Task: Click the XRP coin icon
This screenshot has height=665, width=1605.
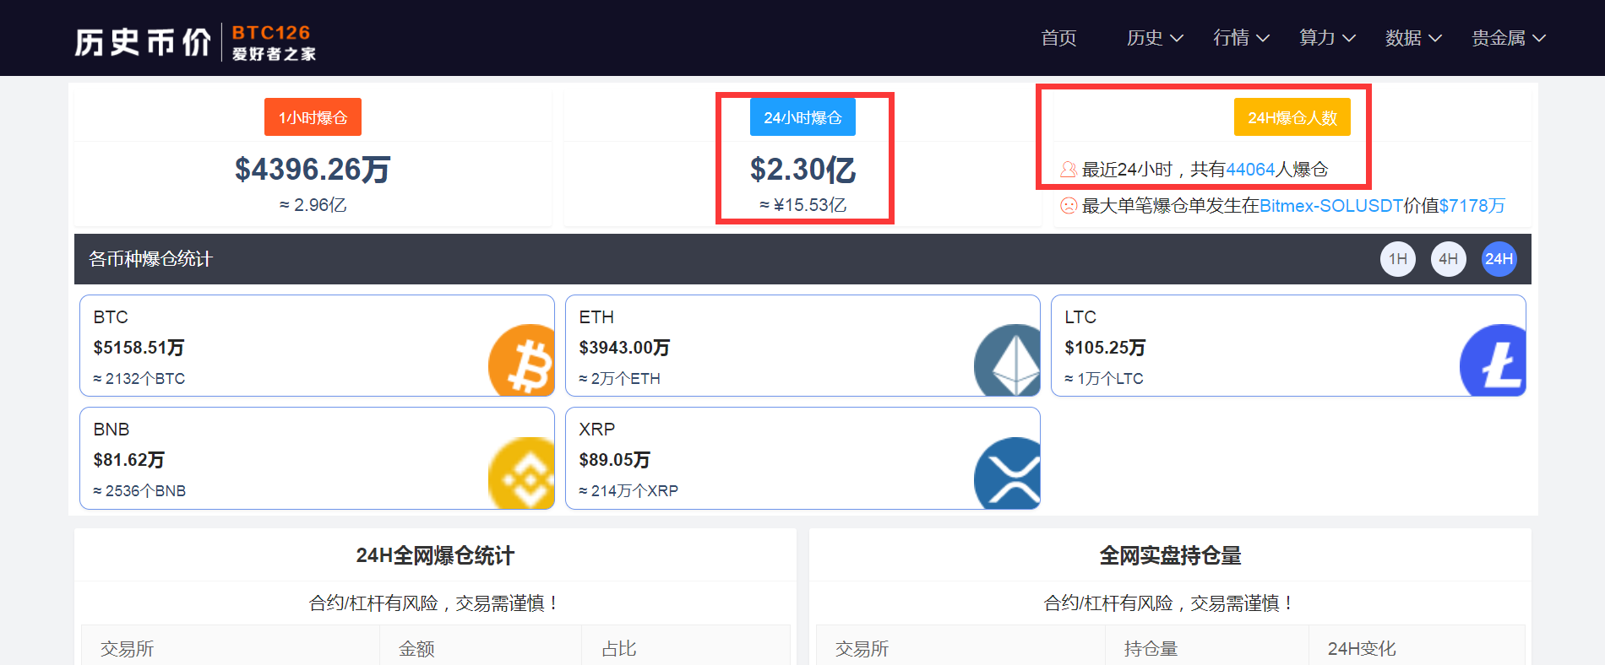Action: tap(1007, 473)
